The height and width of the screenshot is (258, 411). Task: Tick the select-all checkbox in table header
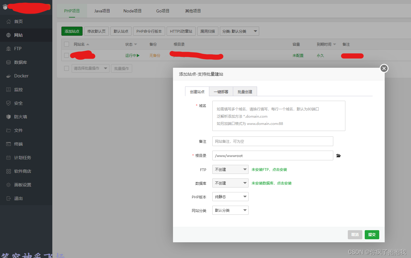[x=67, y=44]
